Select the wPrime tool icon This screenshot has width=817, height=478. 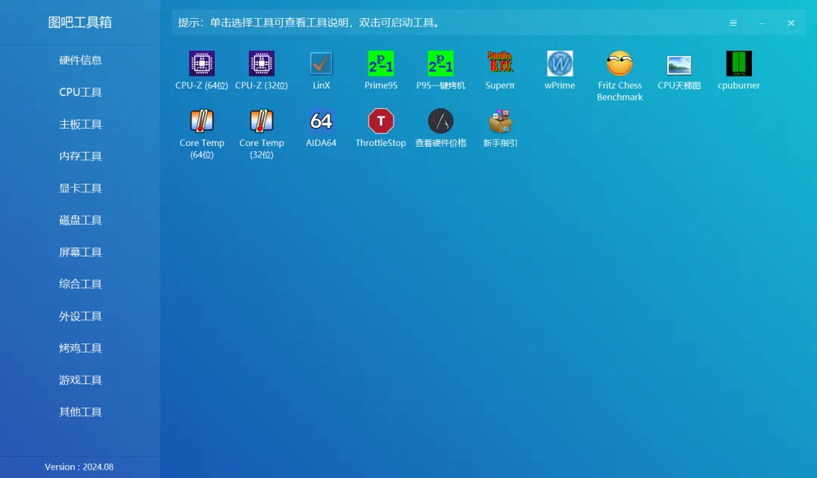pos(560,64)
